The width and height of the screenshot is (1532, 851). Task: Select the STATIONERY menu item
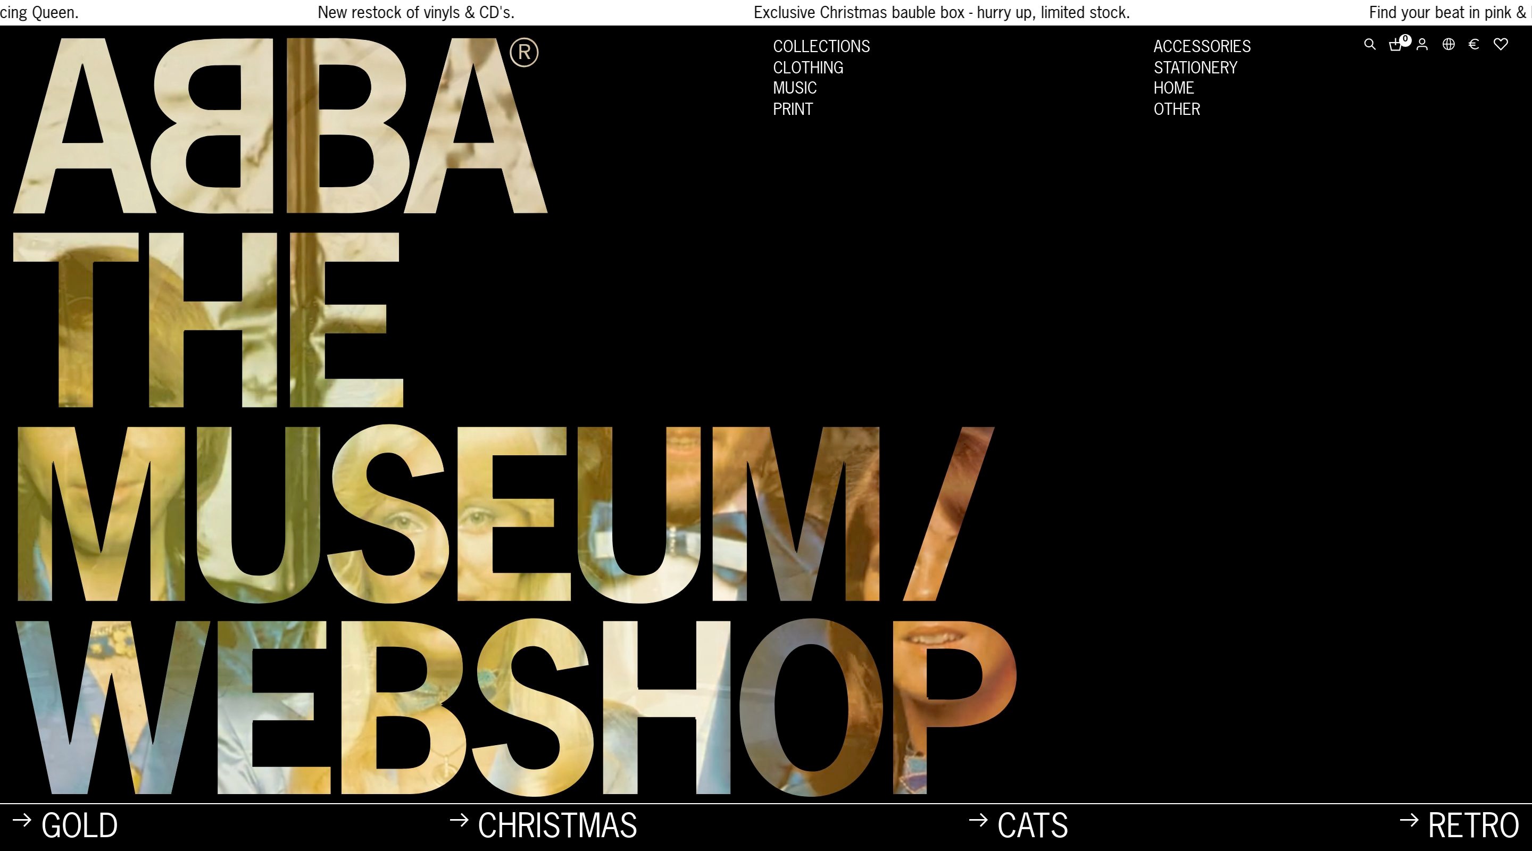[1195, 68]
